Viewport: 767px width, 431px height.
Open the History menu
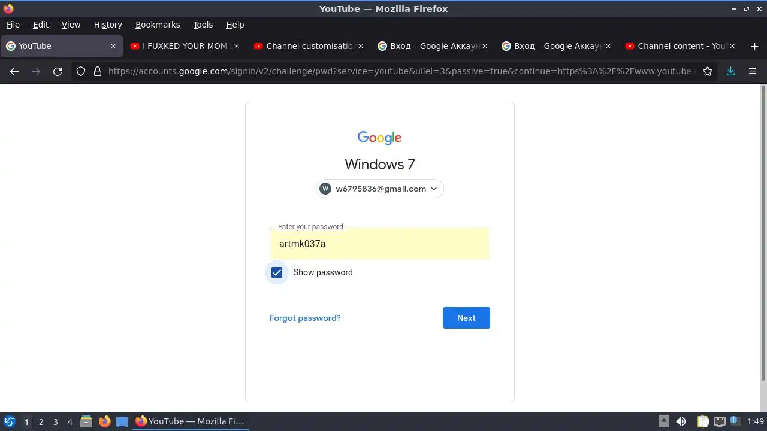tap(108, 25)
